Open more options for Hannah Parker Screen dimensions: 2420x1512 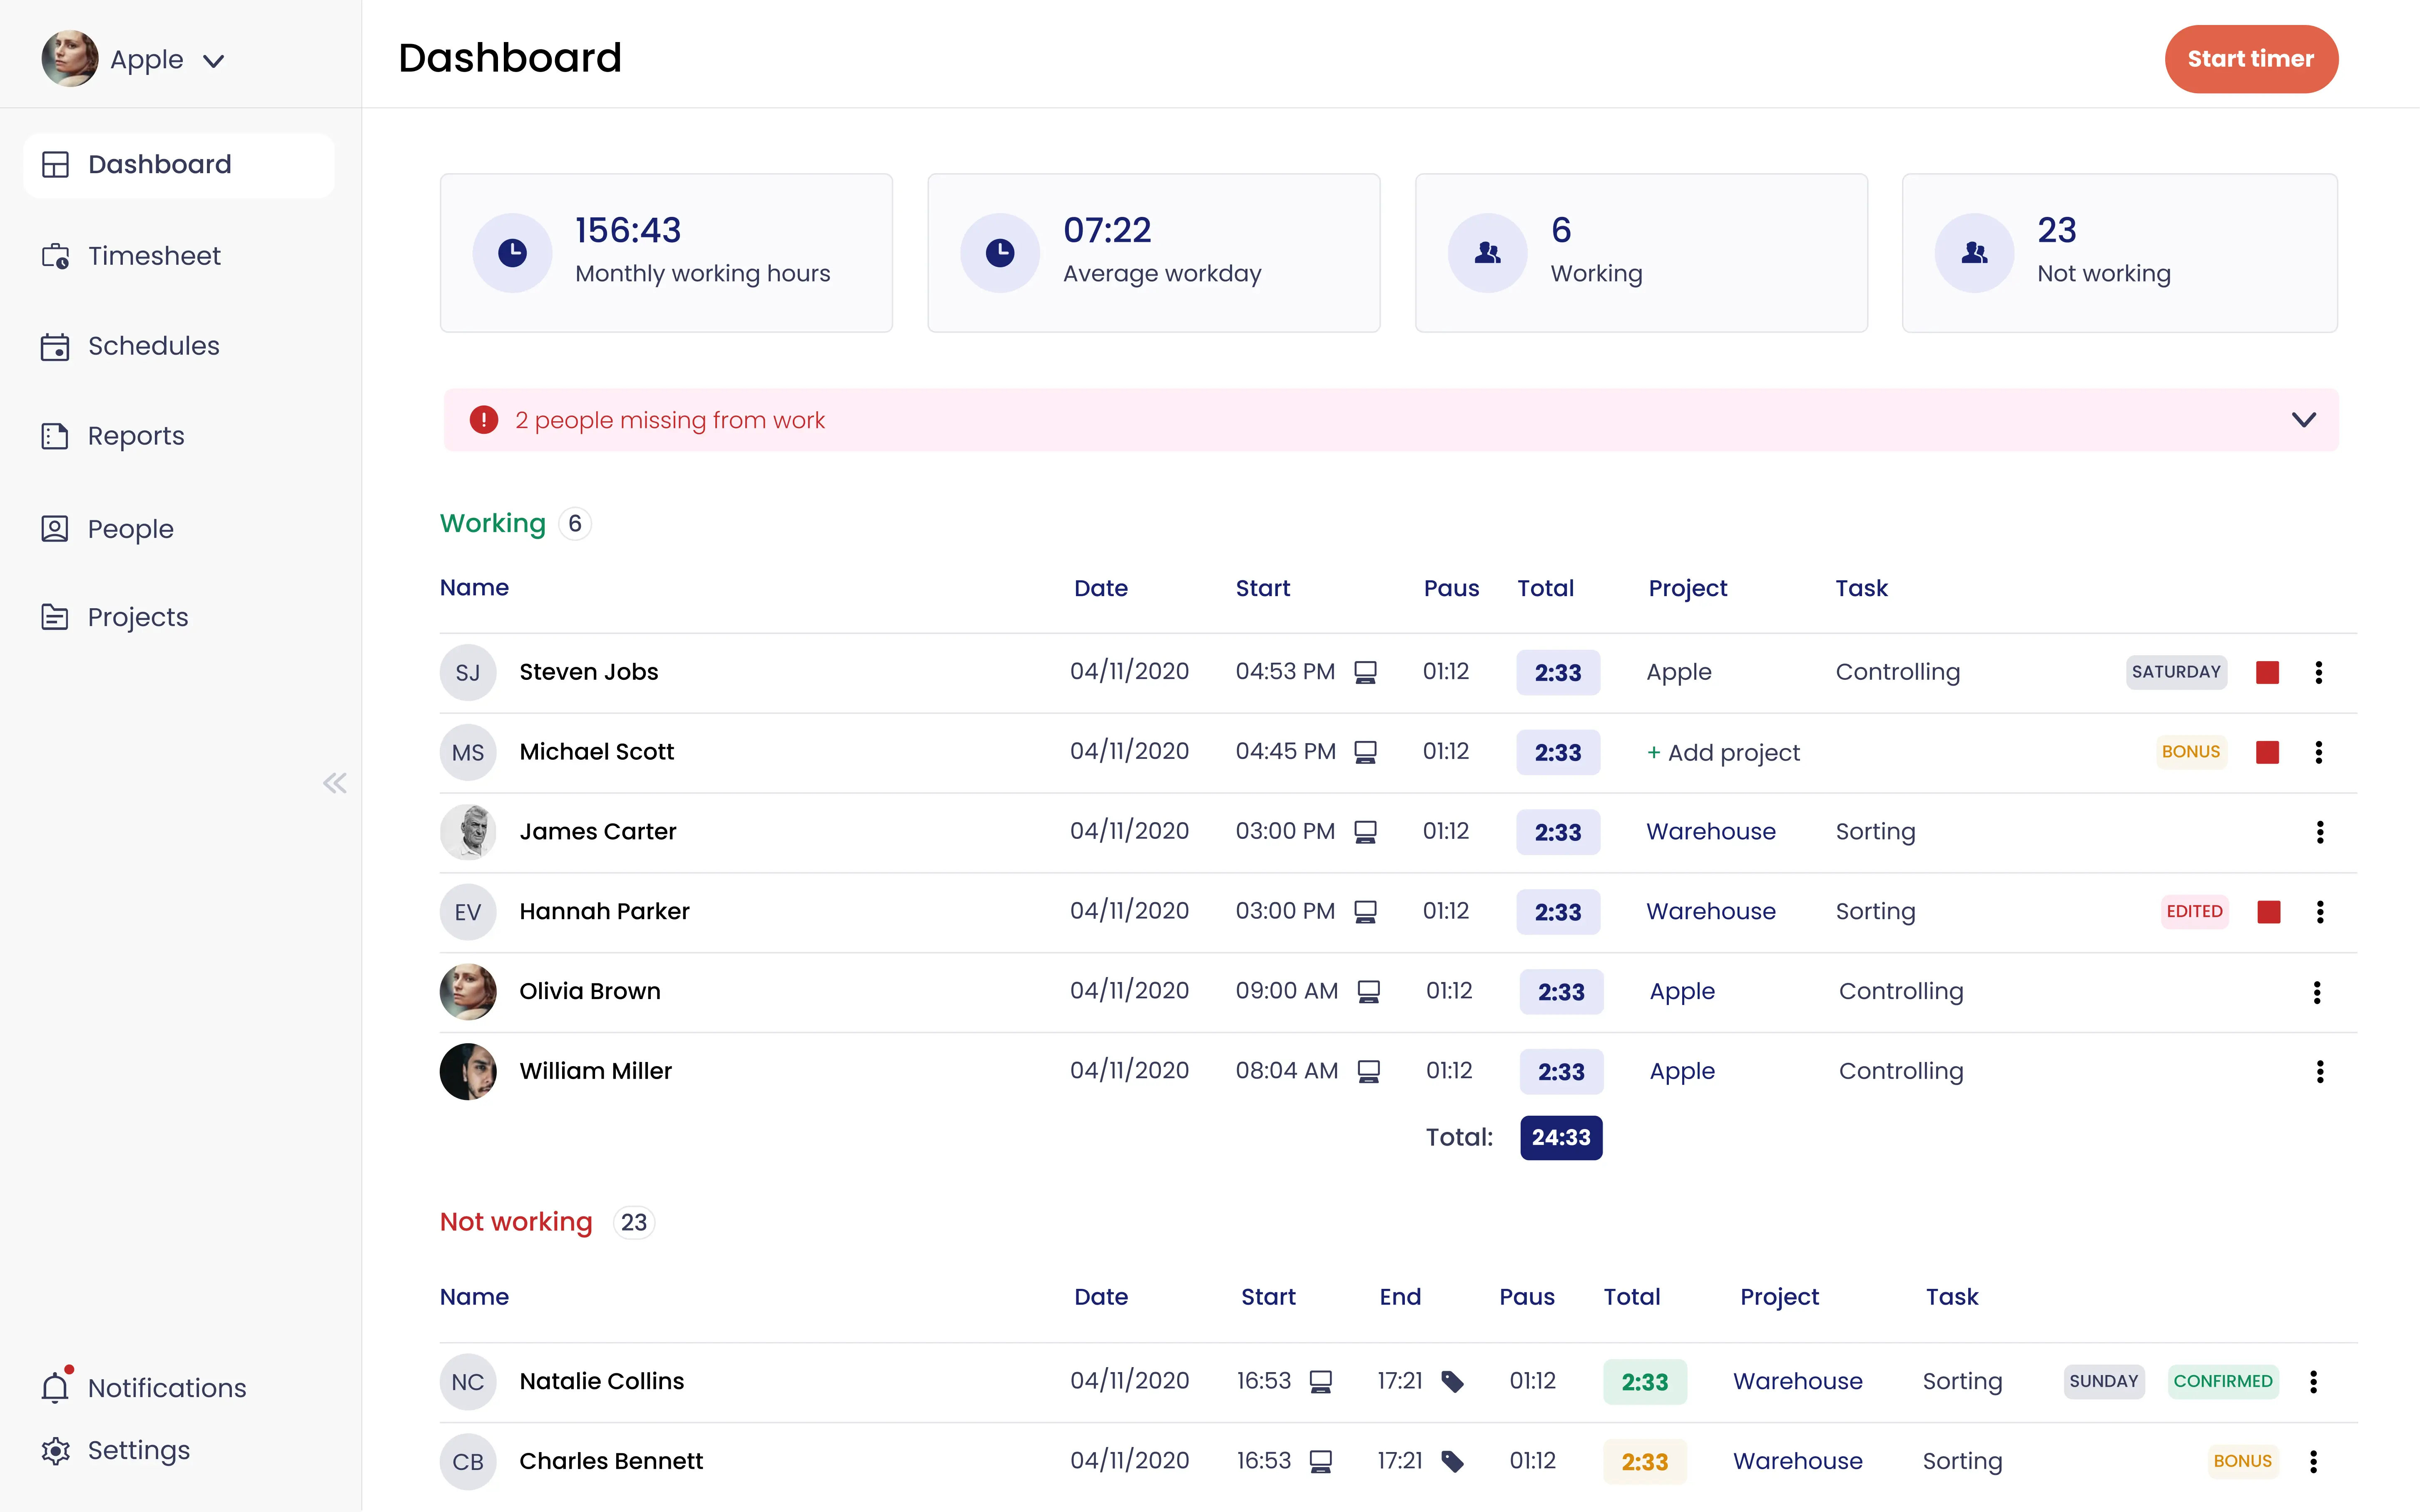coord(2320,912)
